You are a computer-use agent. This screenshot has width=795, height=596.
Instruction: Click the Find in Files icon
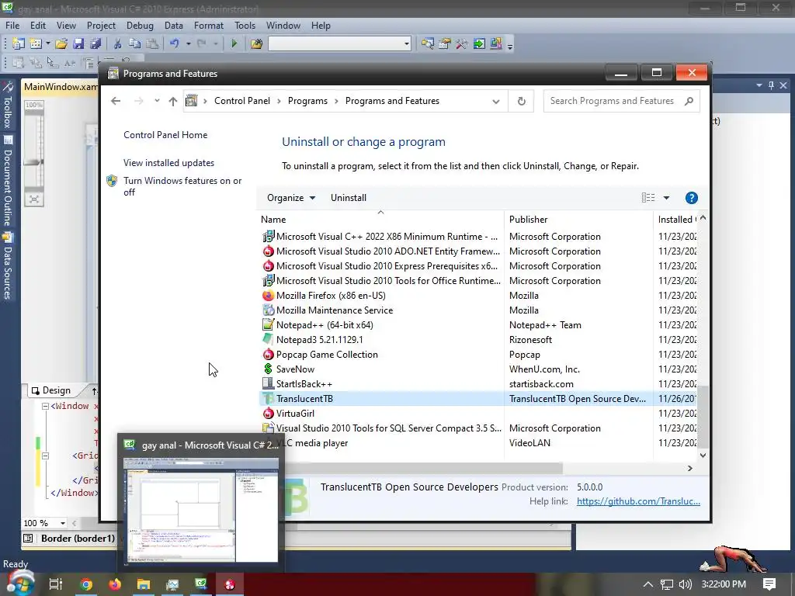point(256,44)
